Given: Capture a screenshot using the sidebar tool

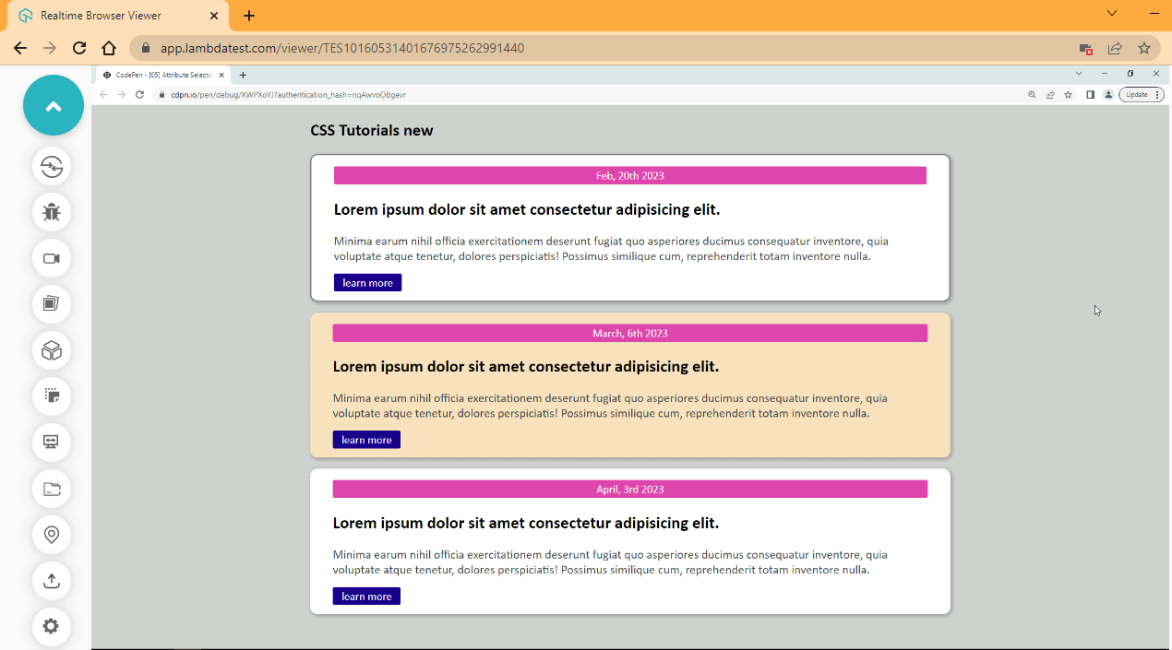Looking at the screenshot, I should coord(52,396).
